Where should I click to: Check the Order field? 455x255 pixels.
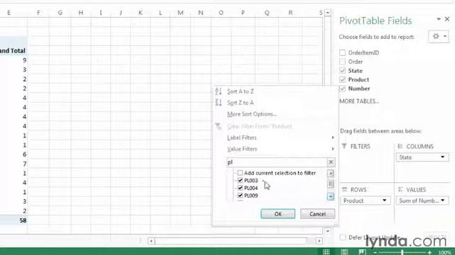(x=343, y=62)
